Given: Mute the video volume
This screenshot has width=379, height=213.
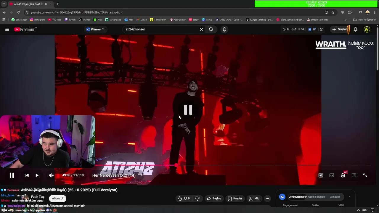Looking at the screenshot, I should pos(51,175).
